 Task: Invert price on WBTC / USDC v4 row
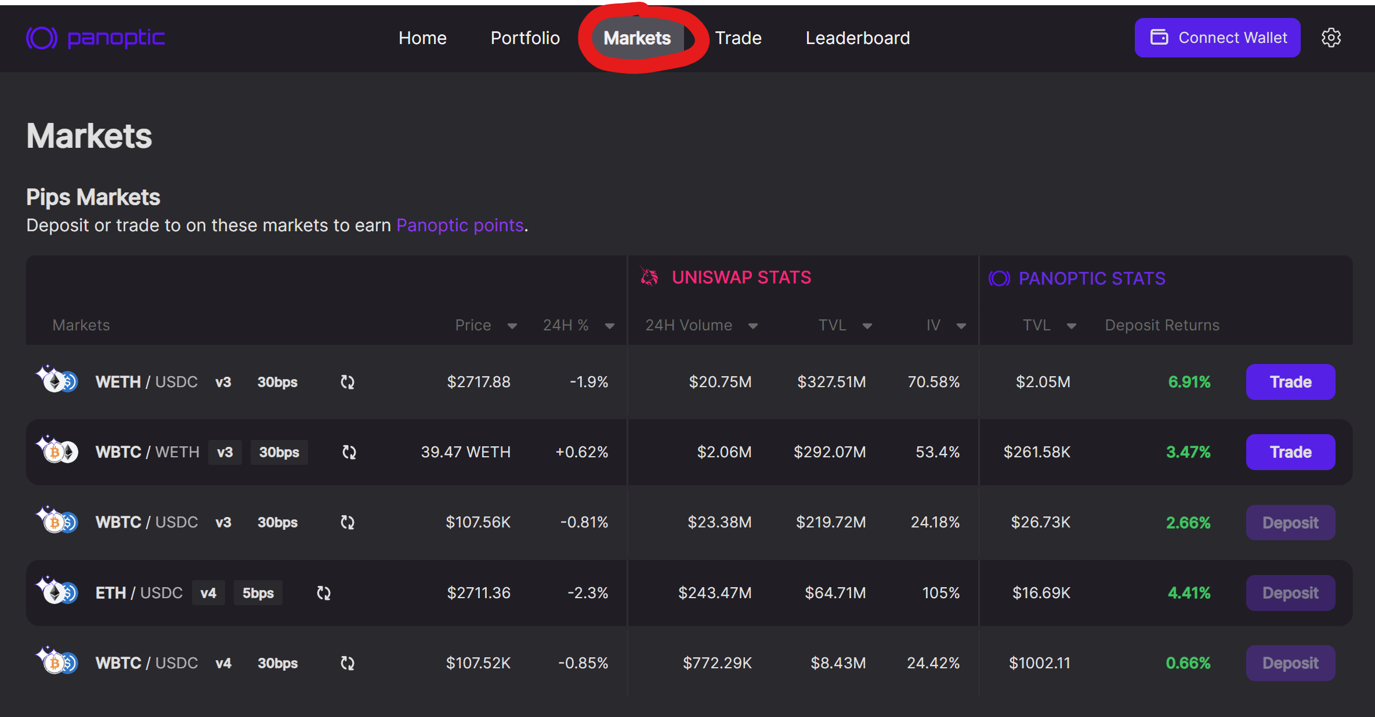(x=348, y=663)
